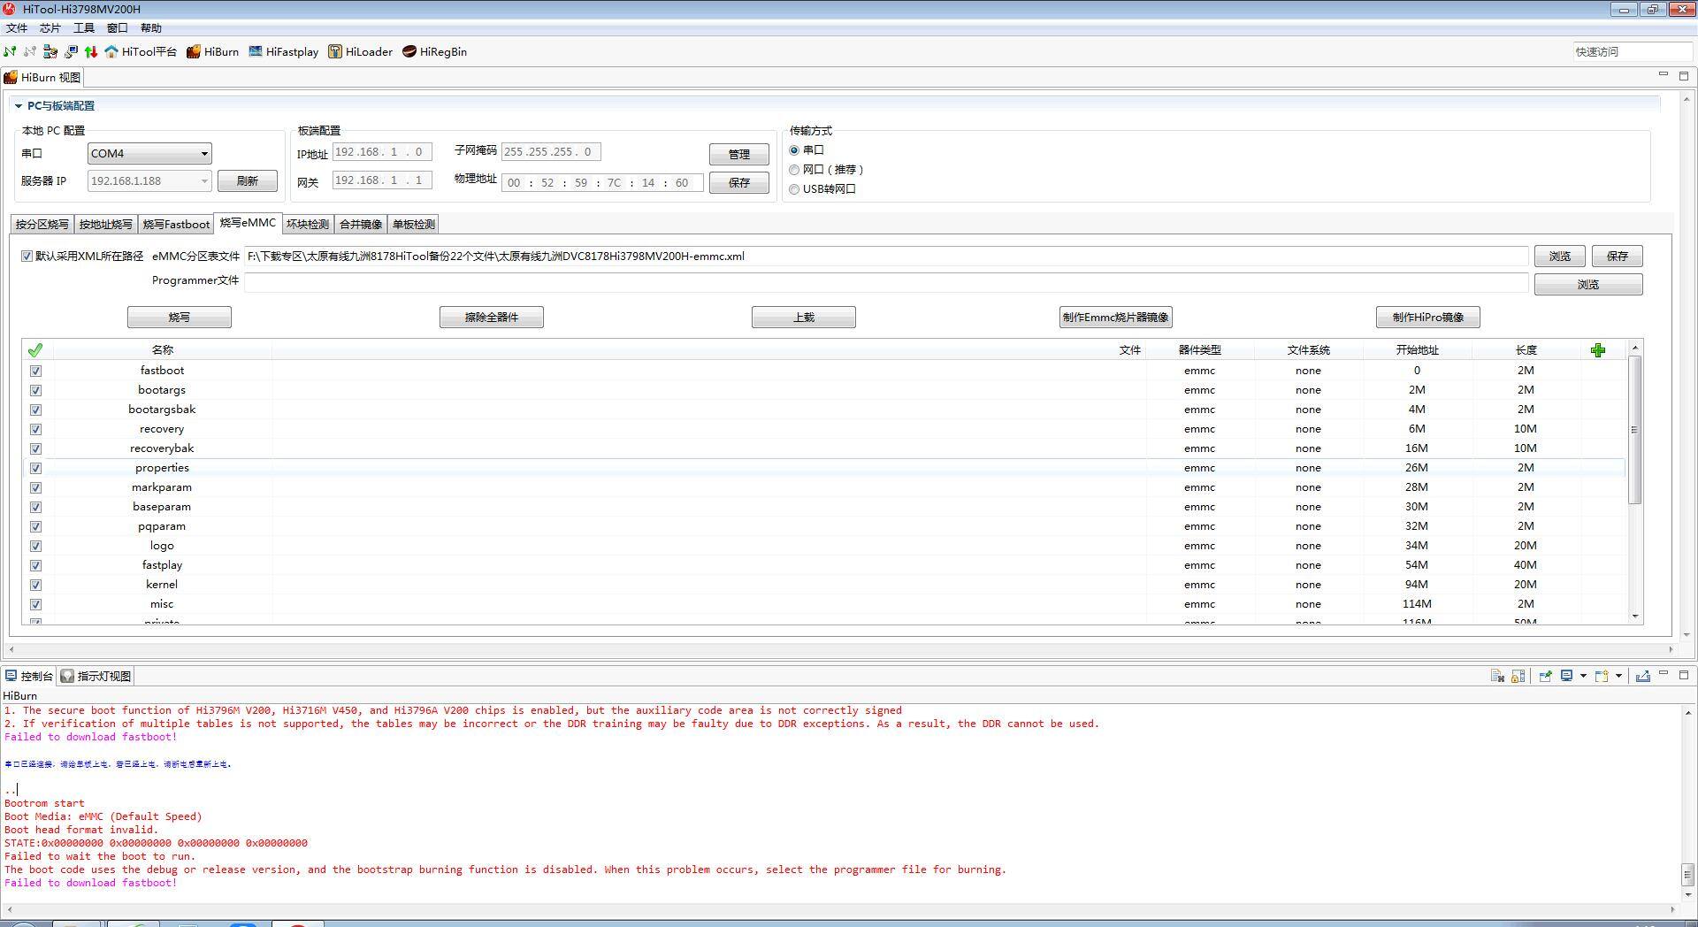Go to HiTool平台 home
The width and height of the screenshot is (1698, 927).
(x=141, y=52)
